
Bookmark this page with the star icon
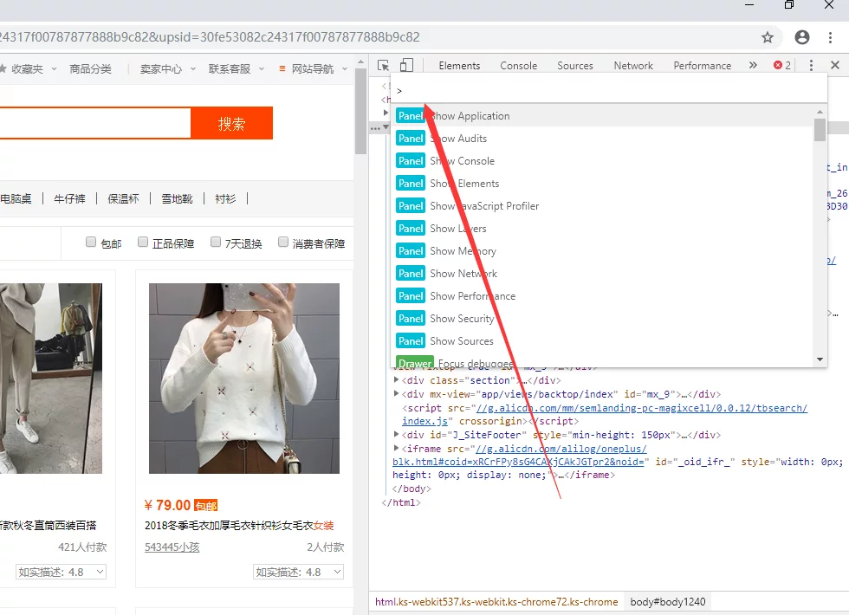click(768, 37)
